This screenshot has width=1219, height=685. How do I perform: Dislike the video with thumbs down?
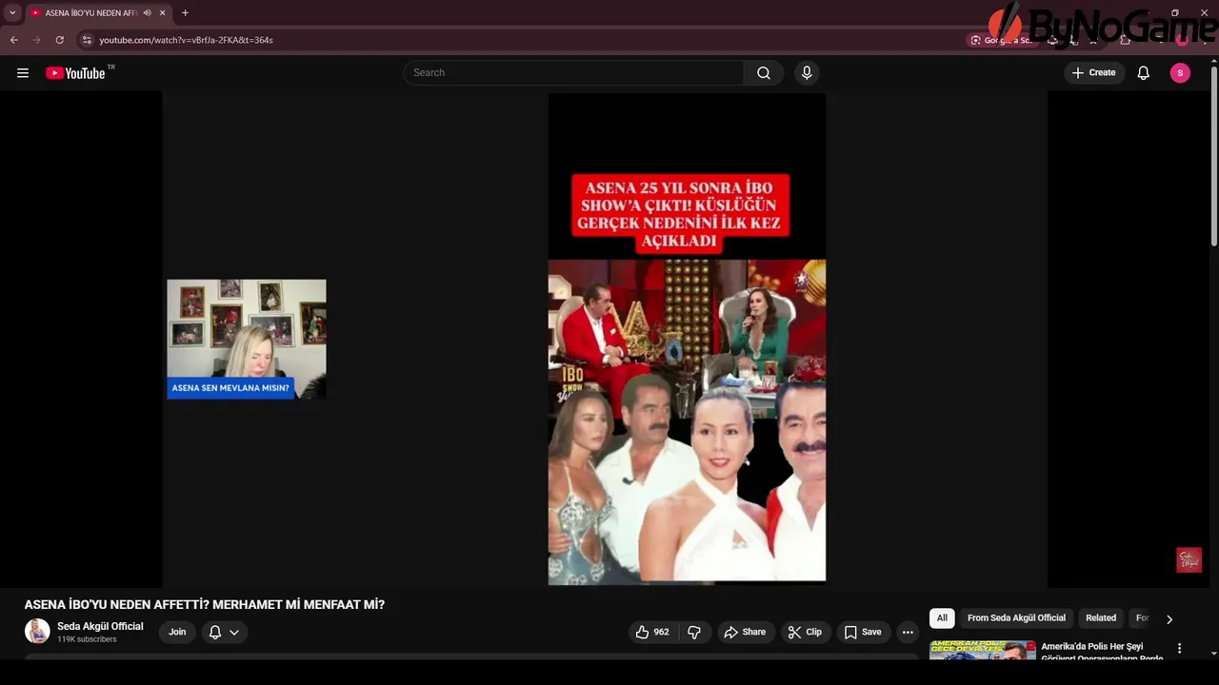tap(694, 632)
